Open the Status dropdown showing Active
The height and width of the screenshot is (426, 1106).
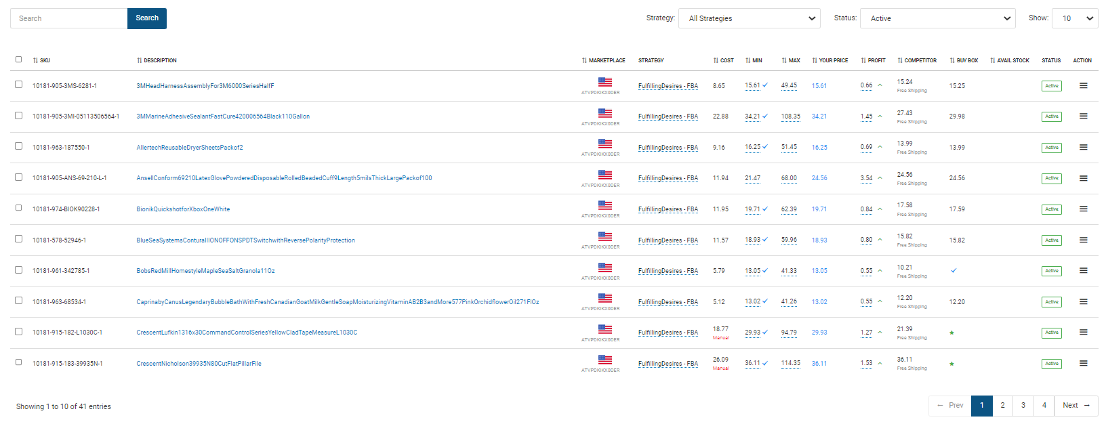click(x=938, y=18)
